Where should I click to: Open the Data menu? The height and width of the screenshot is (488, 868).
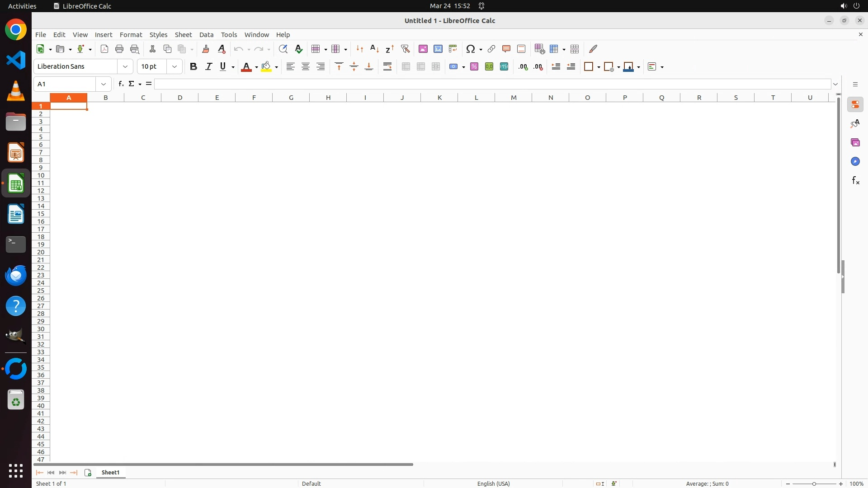(206, 35)
